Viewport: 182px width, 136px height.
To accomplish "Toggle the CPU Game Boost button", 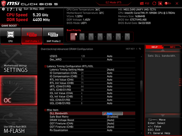I will 11,36.
